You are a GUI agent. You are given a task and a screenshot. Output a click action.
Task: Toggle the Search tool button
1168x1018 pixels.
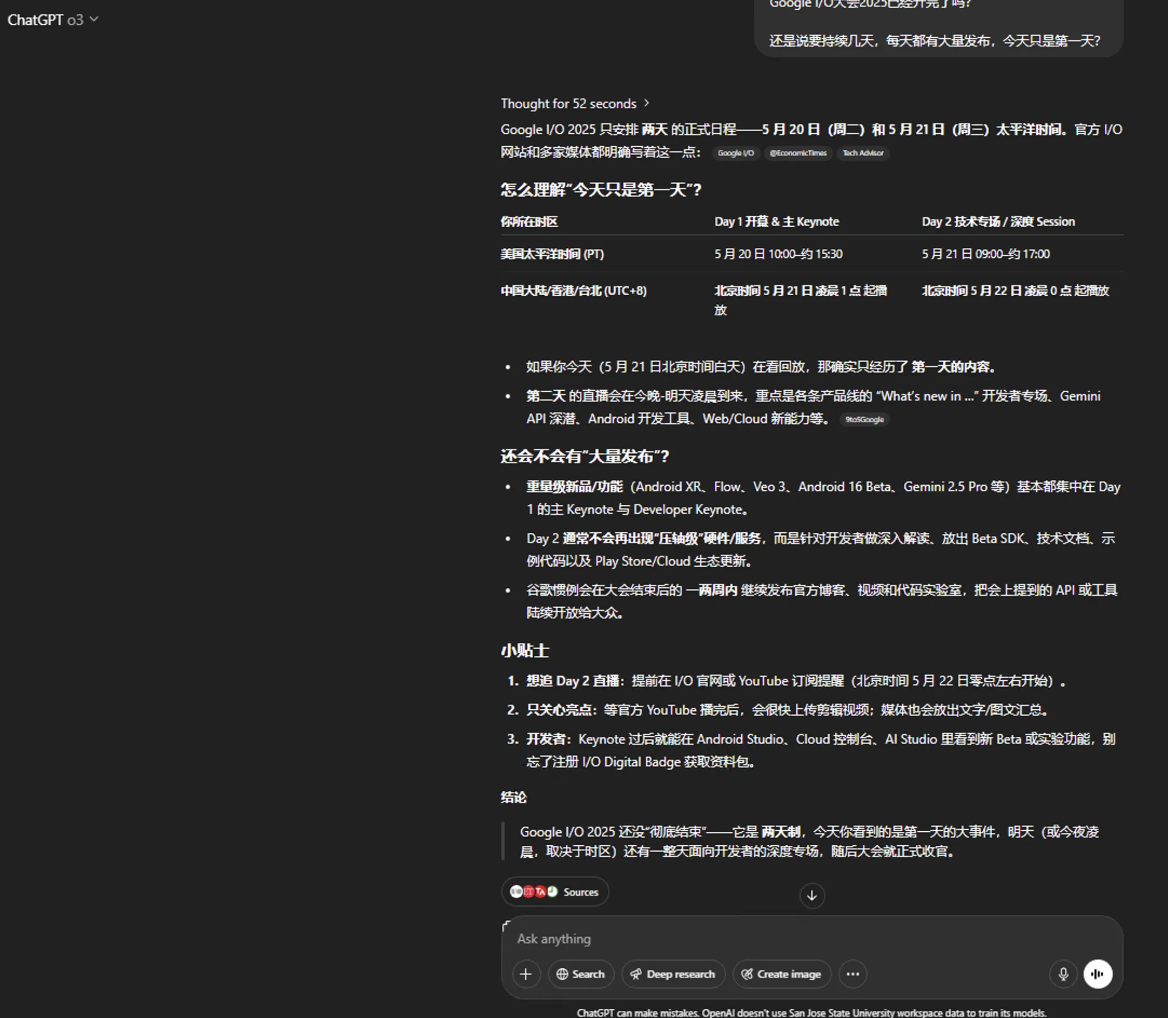pos(581,974)
